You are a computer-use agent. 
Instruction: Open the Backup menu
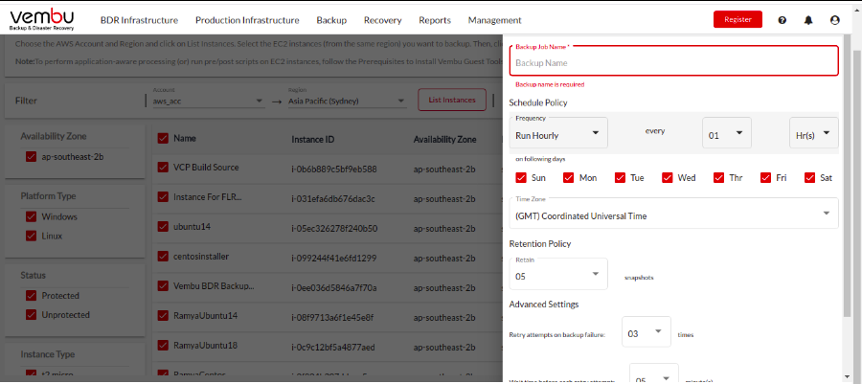coord(331,20)
